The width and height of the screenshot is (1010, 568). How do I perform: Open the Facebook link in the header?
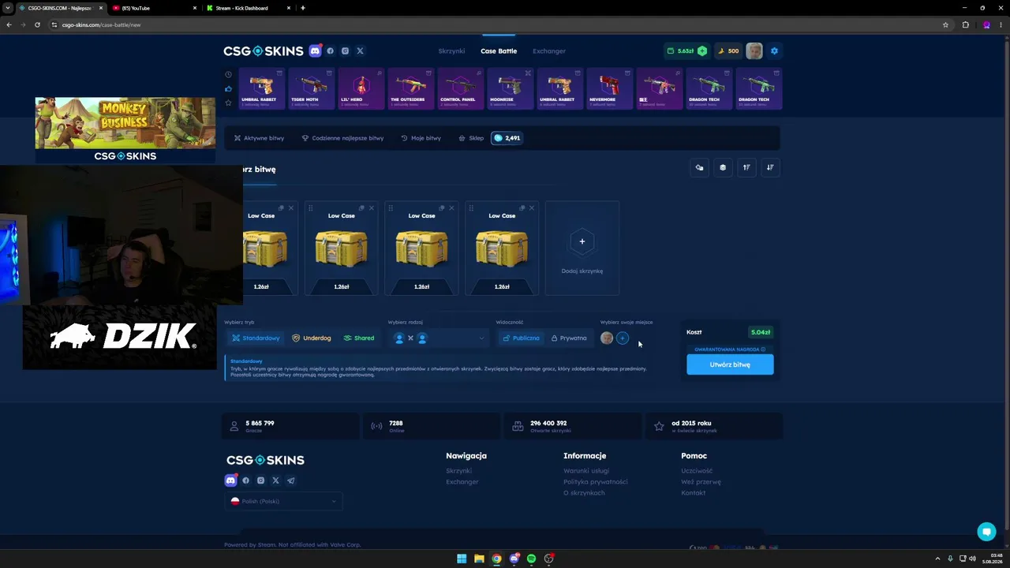(330, 50)
